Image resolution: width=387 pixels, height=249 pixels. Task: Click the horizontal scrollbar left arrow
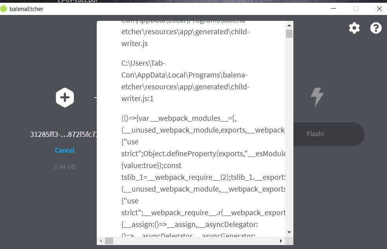coord(101,241)
